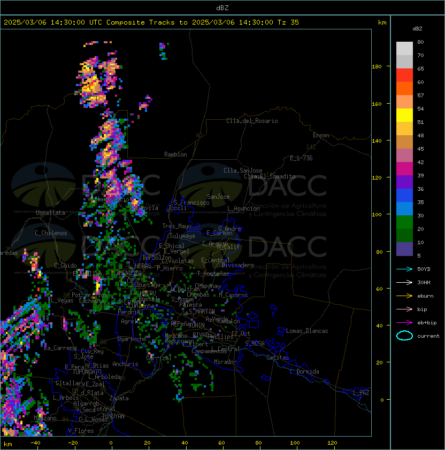Click the cyan 50YD arrow in legend
445x450 pixels.
404,269
